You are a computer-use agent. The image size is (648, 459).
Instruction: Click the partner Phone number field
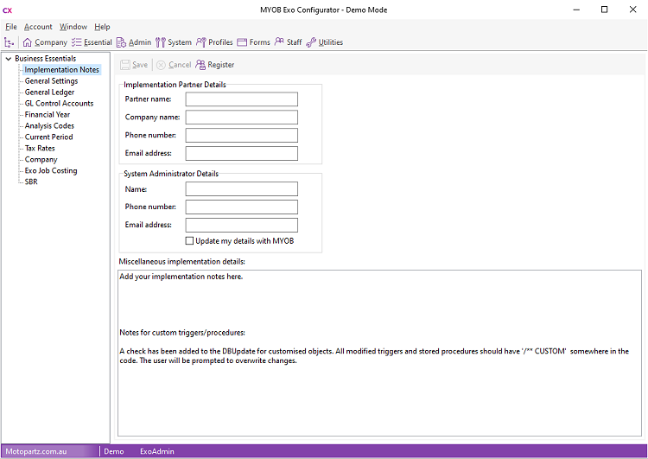tap(241, 135)
